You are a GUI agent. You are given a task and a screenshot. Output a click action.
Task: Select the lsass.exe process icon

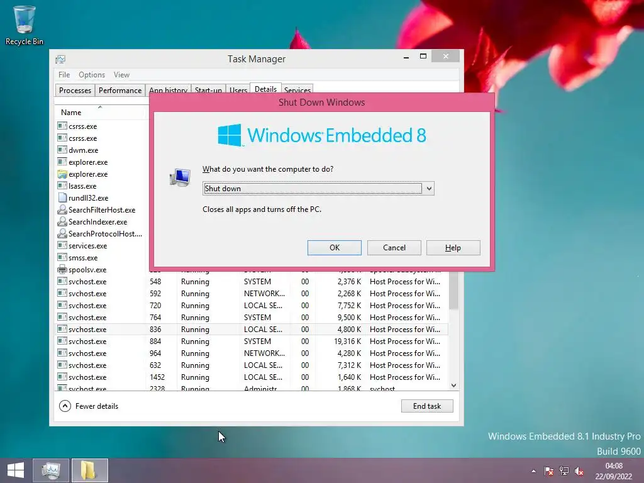pos(62,186)
